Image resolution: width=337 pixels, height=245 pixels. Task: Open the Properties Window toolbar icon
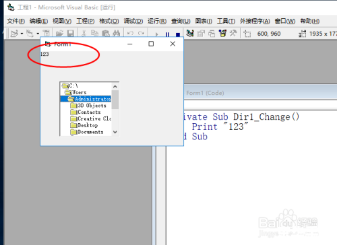(x=201, y=34)
